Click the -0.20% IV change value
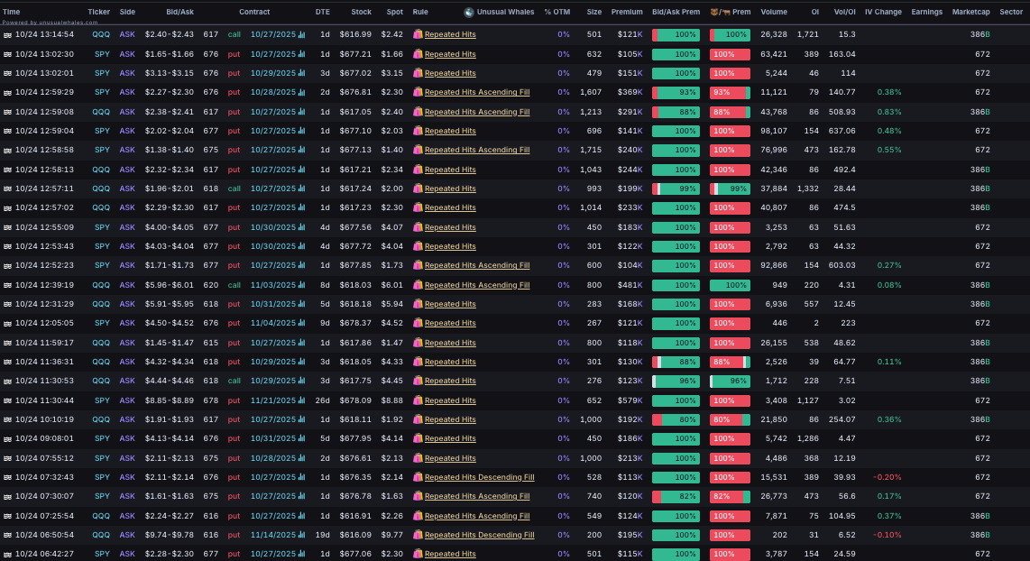The image size is (1030, 561). tap(887, 477)
